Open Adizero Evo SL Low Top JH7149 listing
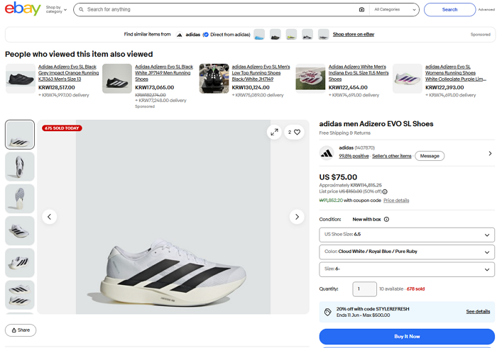 point(261,73)
